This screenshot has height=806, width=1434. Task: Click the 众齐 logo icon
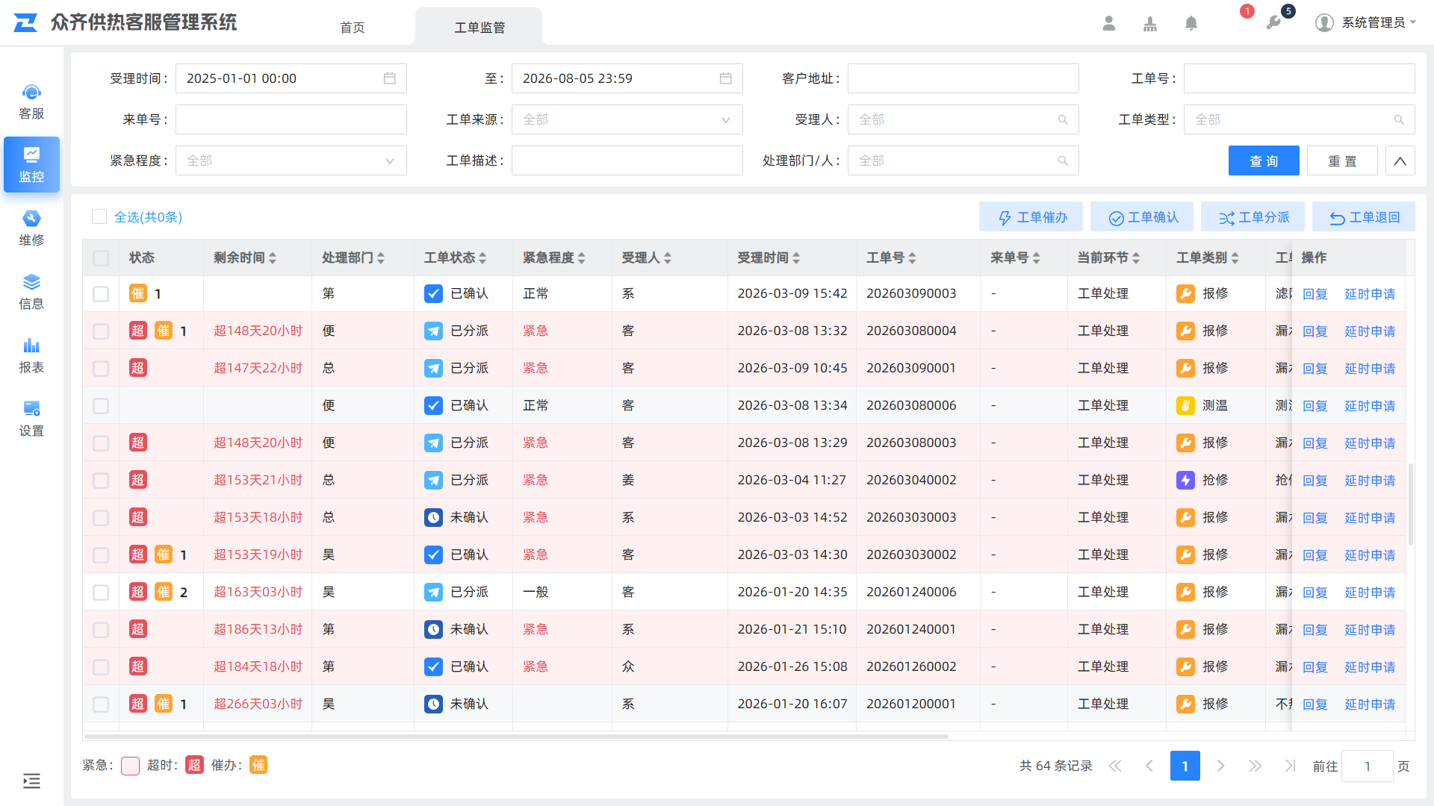[x=25, y=22]
